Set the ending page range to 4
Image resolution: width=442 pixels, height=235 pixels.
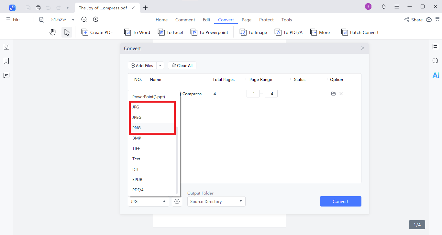click(x=271, y=94)
